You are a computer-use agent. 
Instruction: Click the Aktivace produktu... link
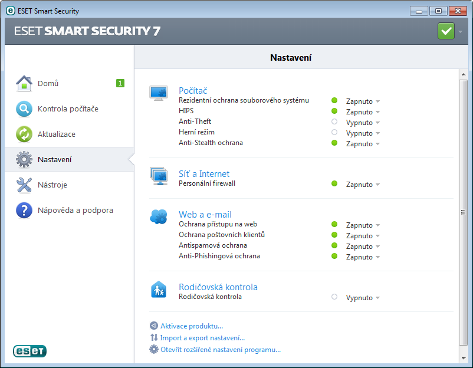pos(192,326)
